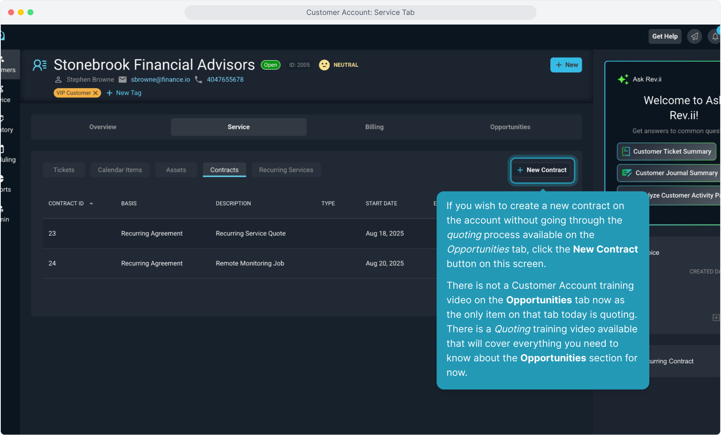
Task: Open Customer Ticket Summary in Ask Rev.ii
Action: click(x=667, y=151)
